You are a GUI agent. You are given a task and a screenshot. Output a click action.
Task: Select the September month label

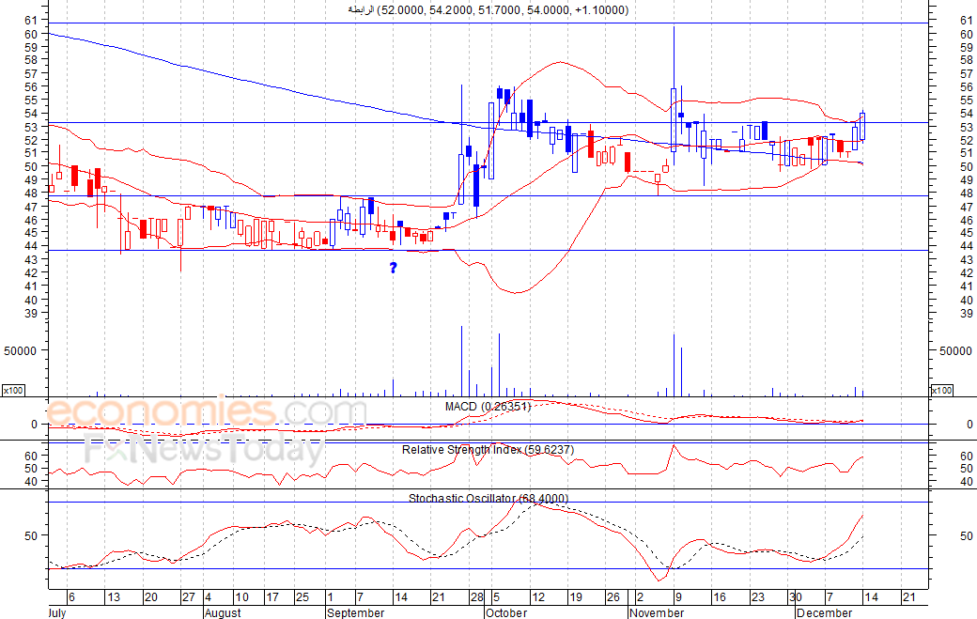click(x=355, y=612)
